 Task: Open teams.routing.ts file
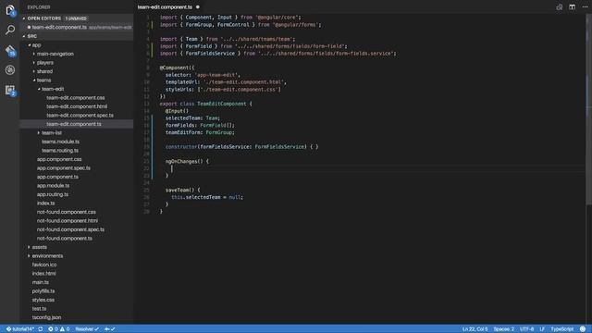click(x=60, y=150)
